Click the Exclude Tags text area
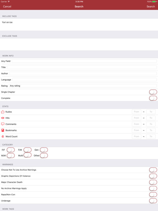 pyautogui.click(x=79, y=45)
